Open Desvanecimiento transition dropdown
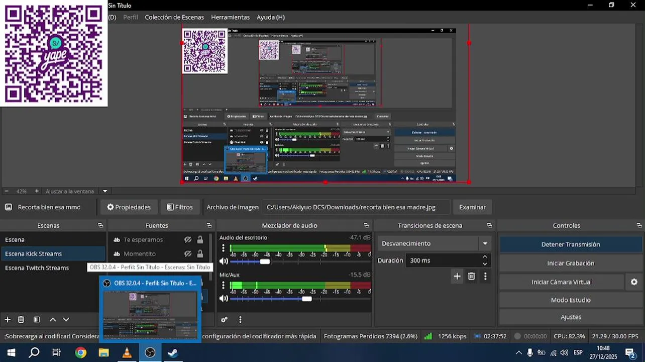 tap(435, 243)
